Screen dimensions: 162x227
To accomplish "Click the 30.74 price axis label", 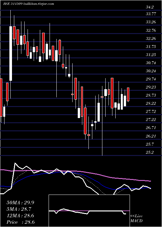I will click(x=151, y=63).
